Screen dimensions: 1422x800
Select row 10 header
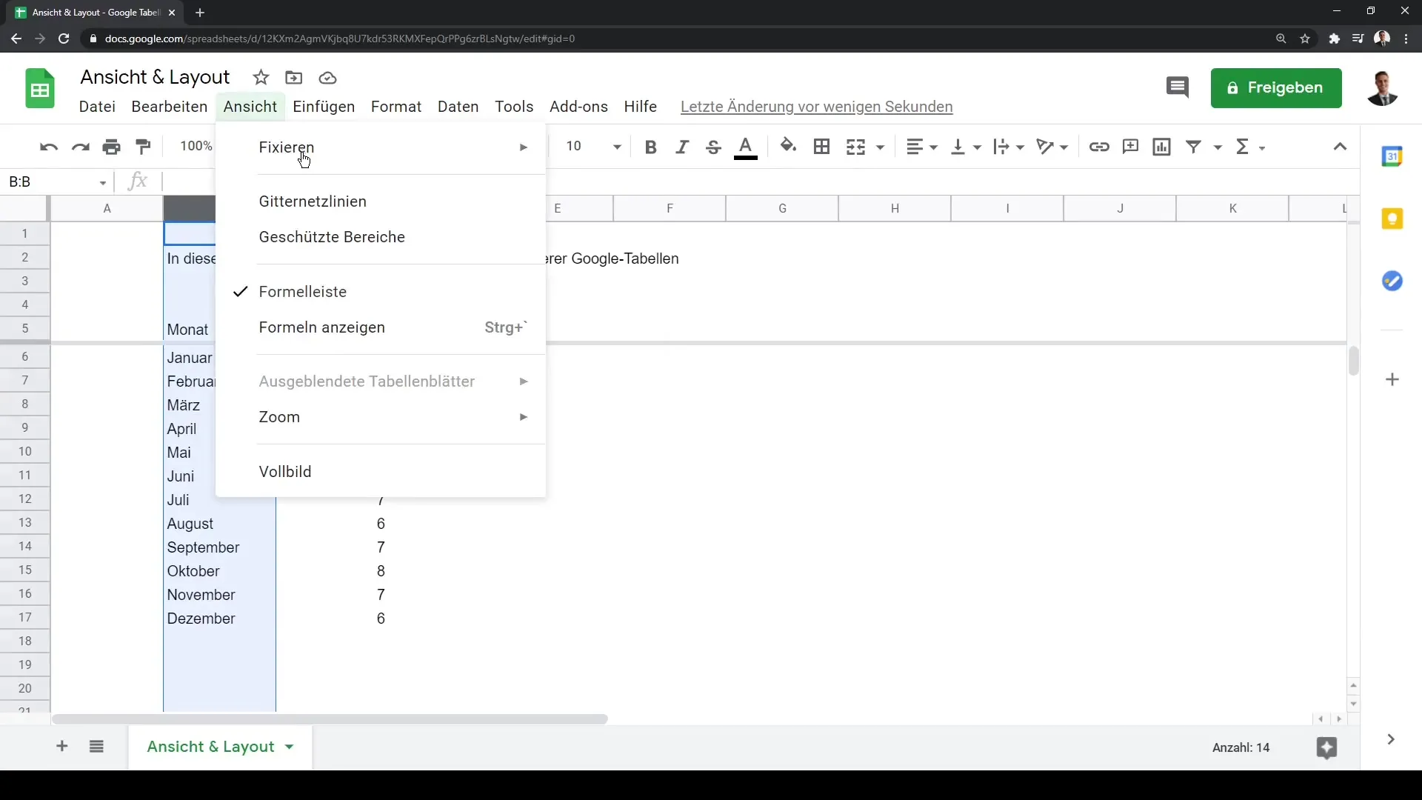pos(25,451)
